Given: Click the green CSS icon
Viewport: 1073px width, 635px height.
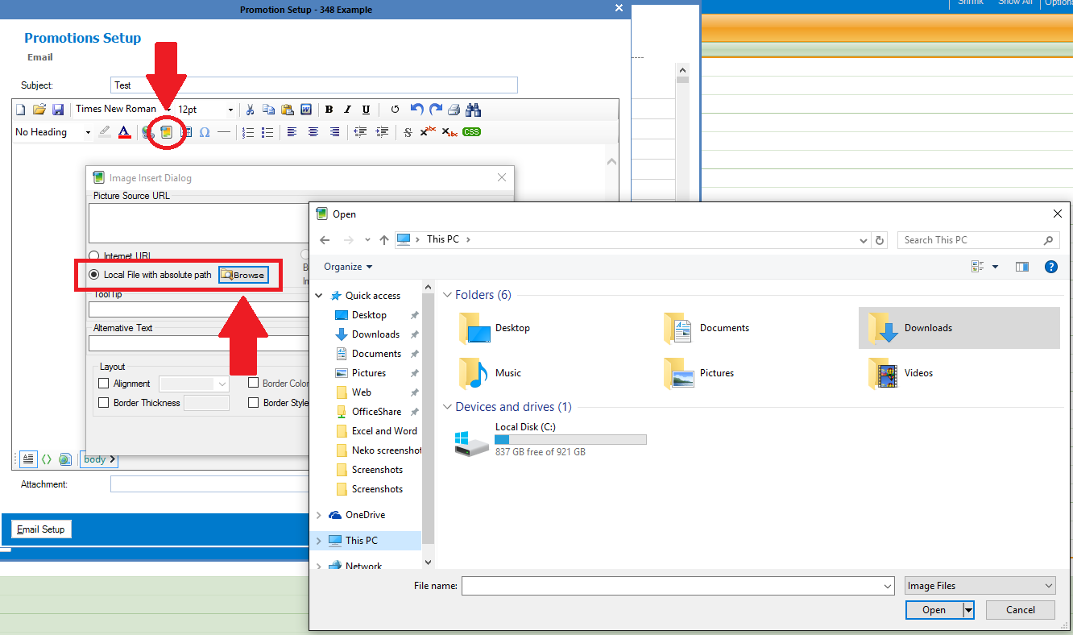Looking at the screenshot, I should [471, 132].
